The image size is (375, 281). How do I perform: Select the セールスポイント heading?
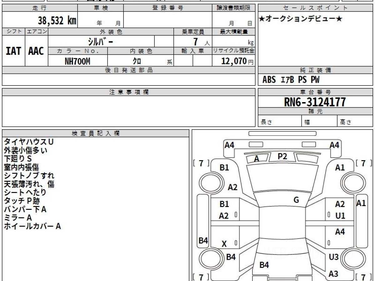[x=315, y=8]
